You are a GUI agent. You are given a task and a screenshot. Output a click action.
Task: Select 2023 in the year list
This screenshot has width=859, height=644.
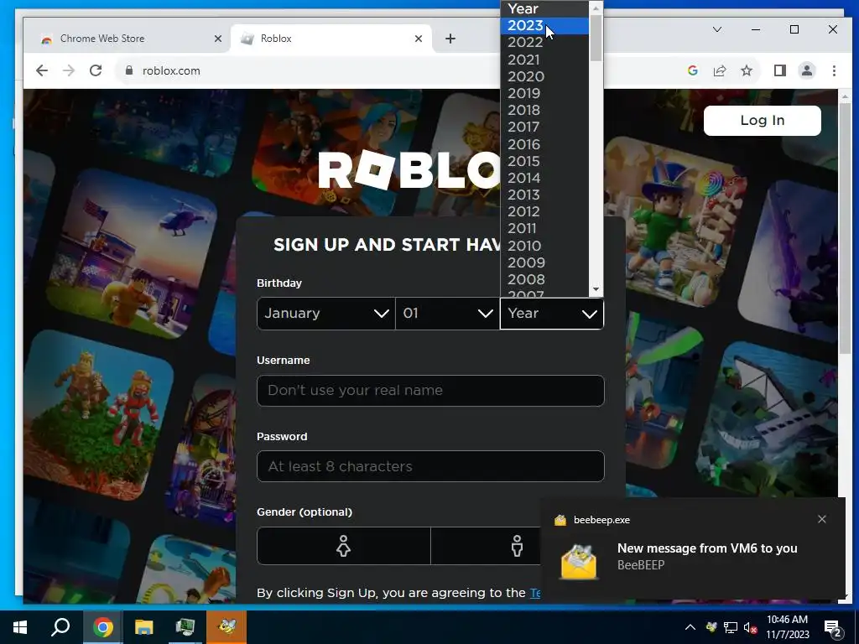tap(544, 26)
